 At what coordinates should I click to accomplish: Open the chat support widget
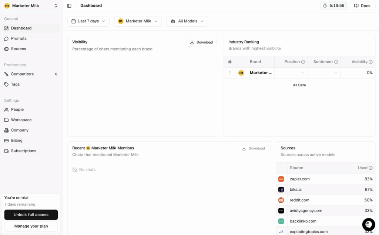coord(368,224)
